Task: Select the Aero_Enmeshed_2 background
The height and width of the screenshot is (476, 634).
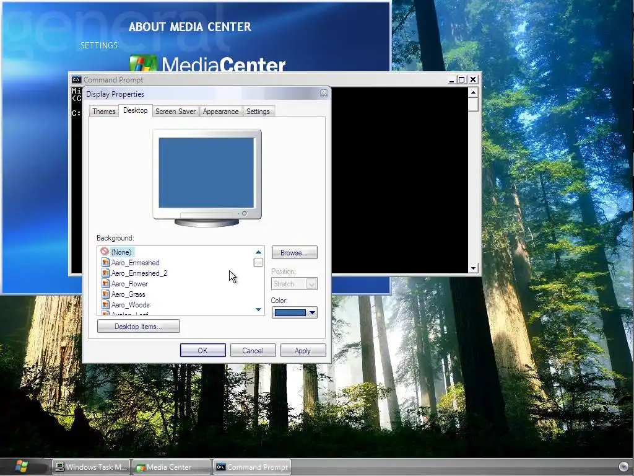Action: pos(139,273)
